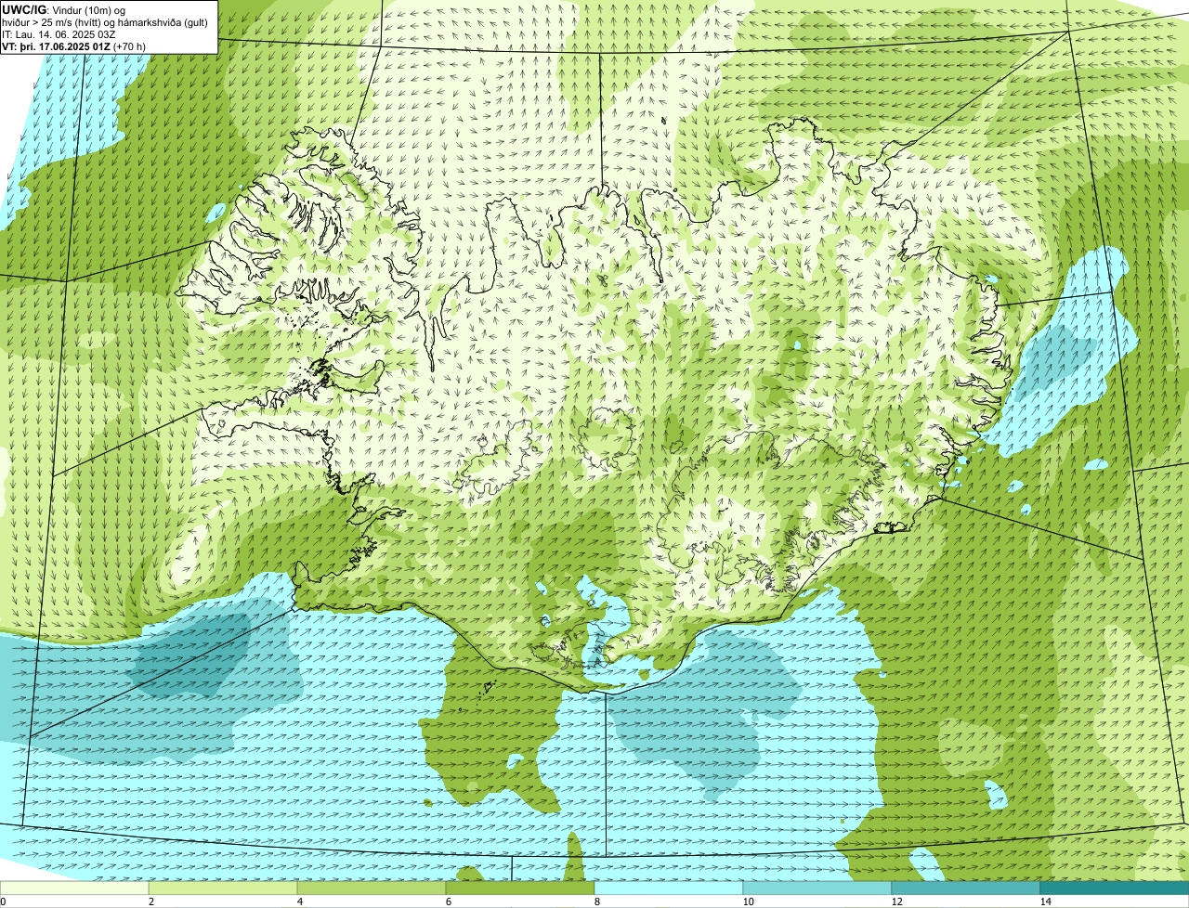Click the darkest teal legend swatch above 14

point(1115,889)
